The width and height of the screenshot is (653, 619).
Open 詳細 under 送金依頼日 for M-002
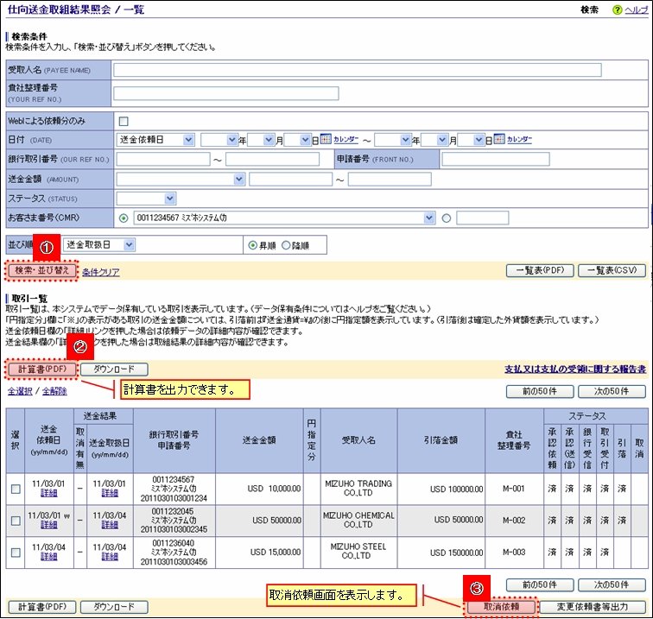(x=48, y=525)
